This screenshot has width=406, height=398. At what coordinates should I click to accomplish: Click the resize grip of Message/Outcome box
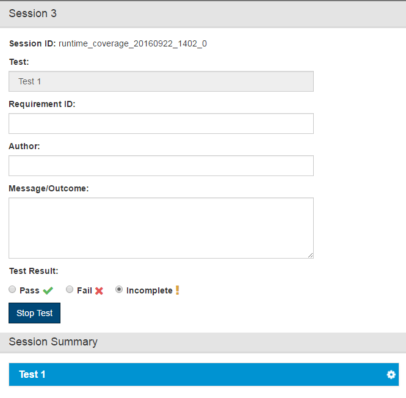(311, 256)
